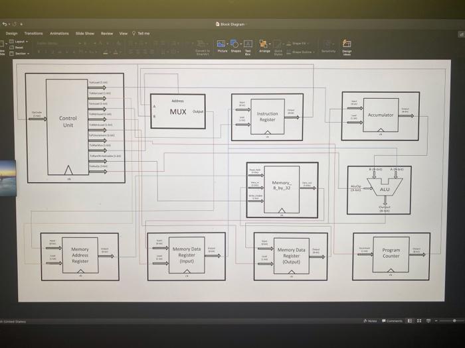This screenshot has height=348, width=465.
Task: Toggle the Comments pane button
Action: 392,321
